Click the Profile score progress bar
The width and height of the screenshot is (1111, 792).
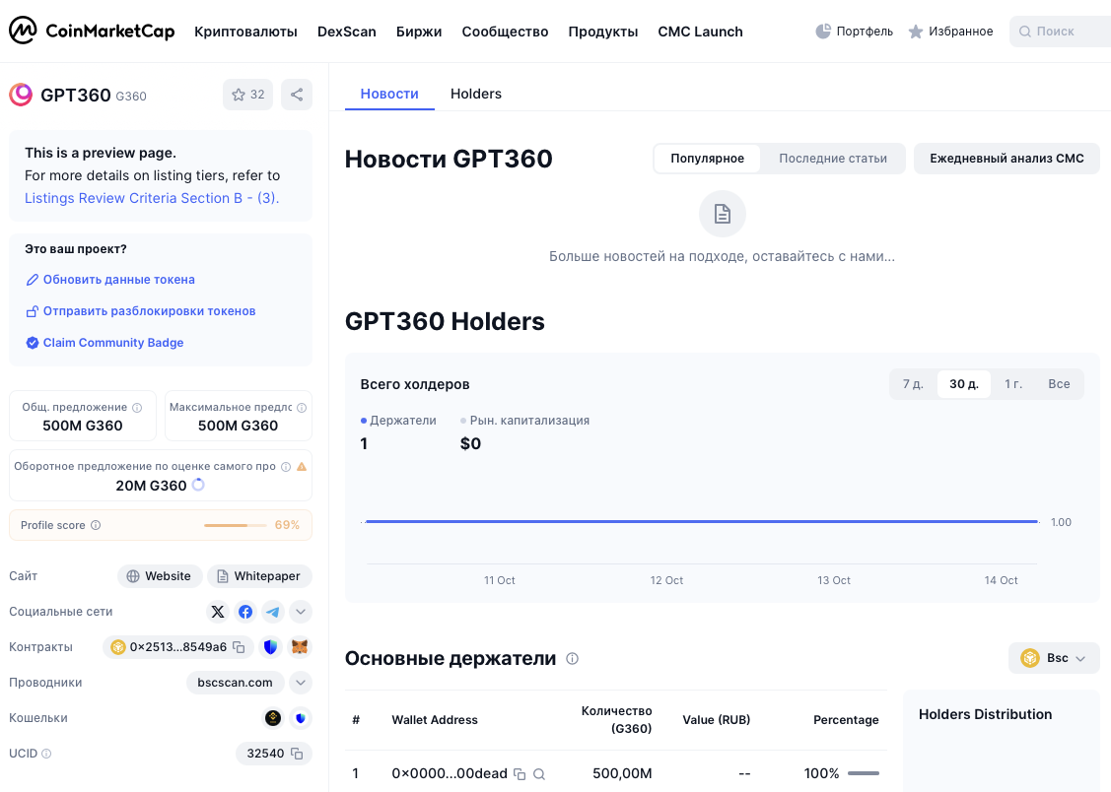(x=234, y=525)
